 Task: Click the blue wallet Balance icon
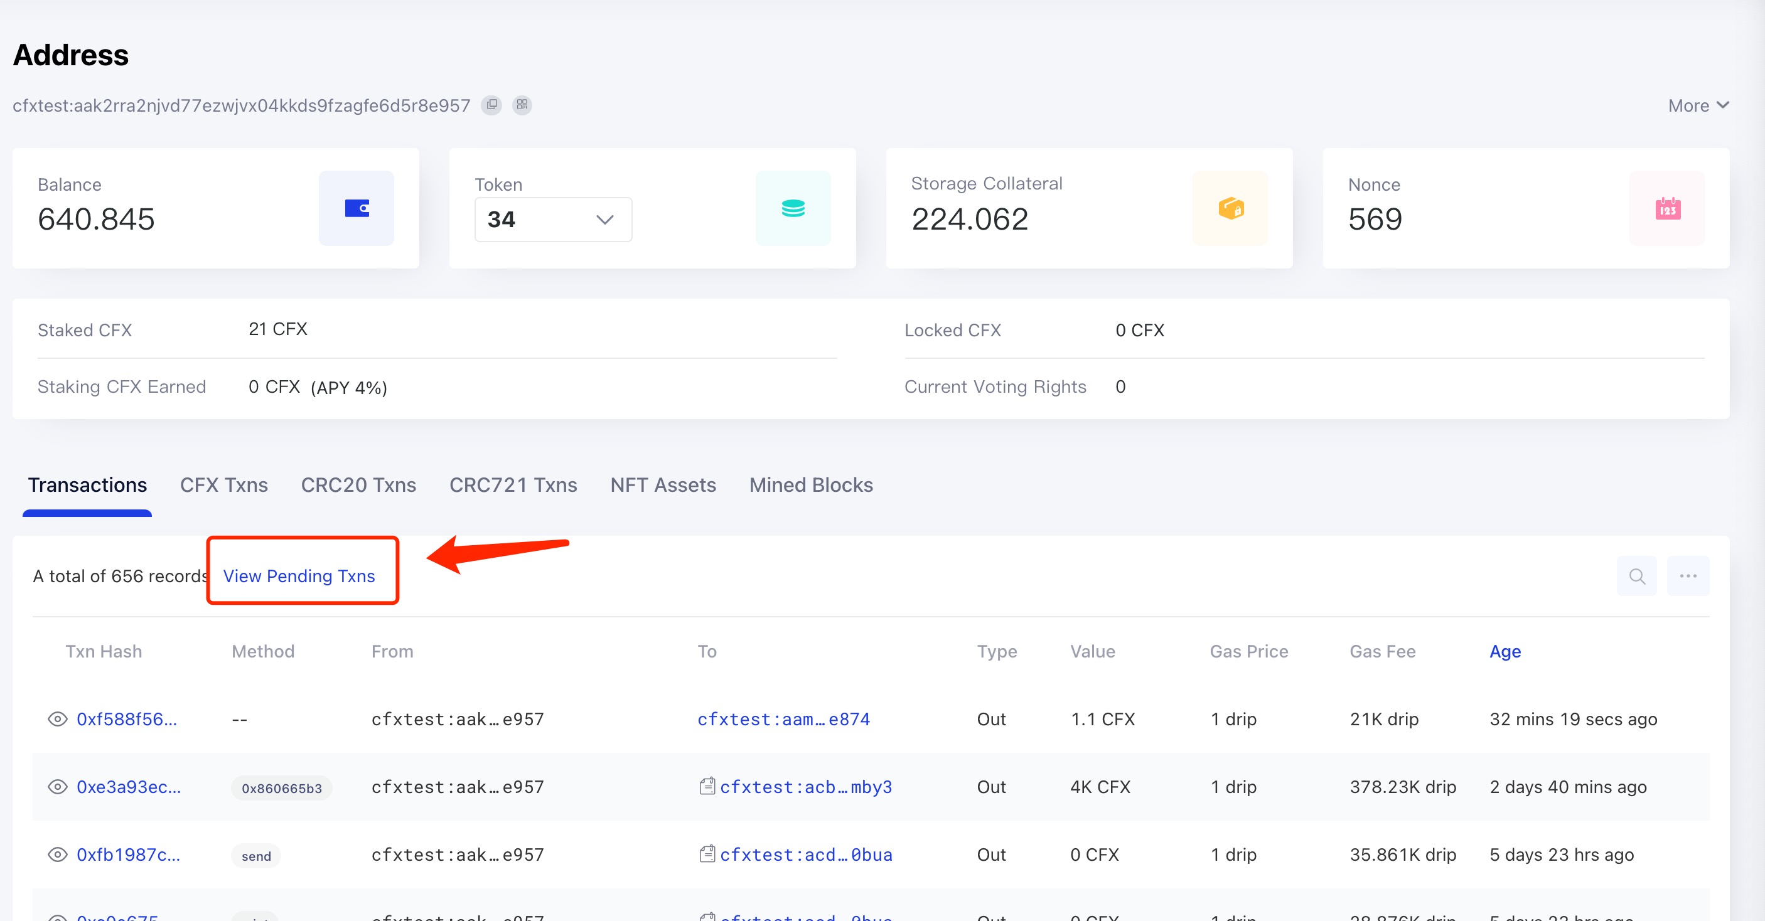click(357, 208)
